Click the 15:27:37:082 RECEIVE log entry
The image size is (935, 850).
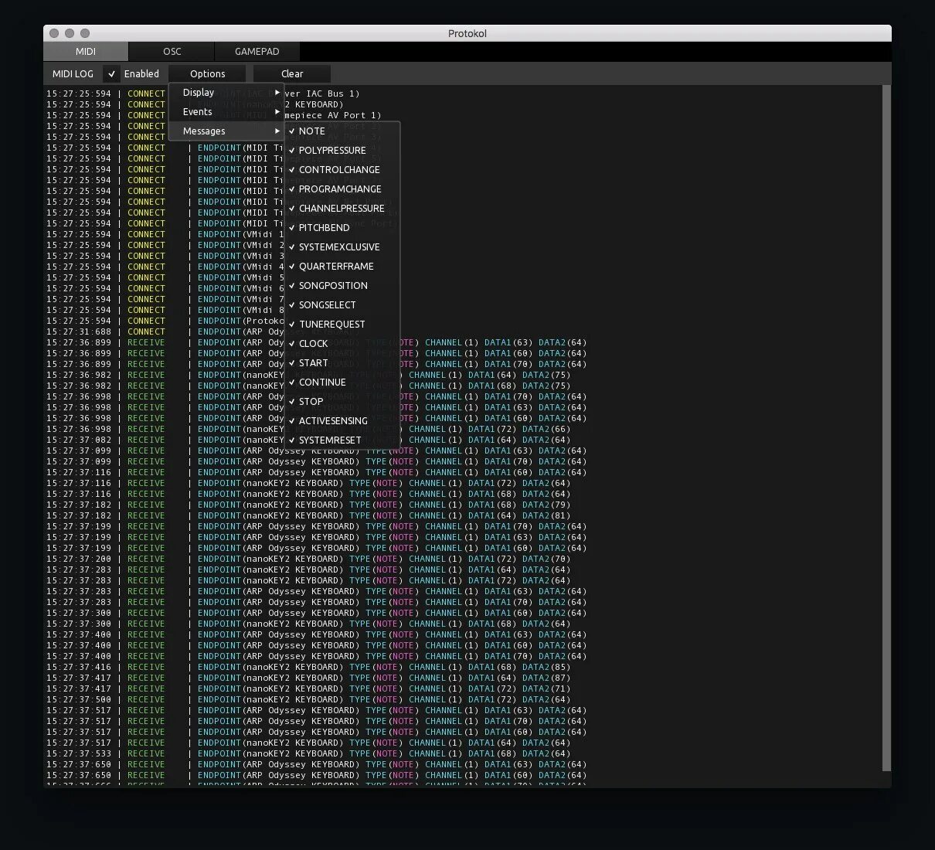tap(308, 440)
